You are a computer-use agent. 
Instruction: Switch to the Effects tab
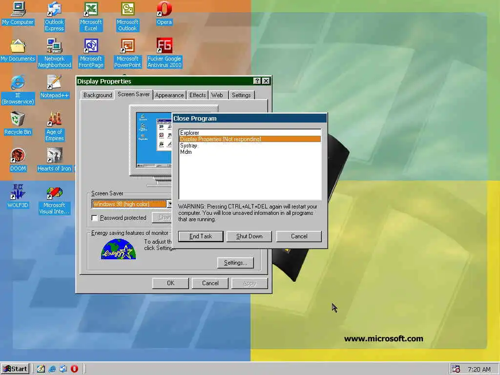pyautogui.click(x=197, y=95)
